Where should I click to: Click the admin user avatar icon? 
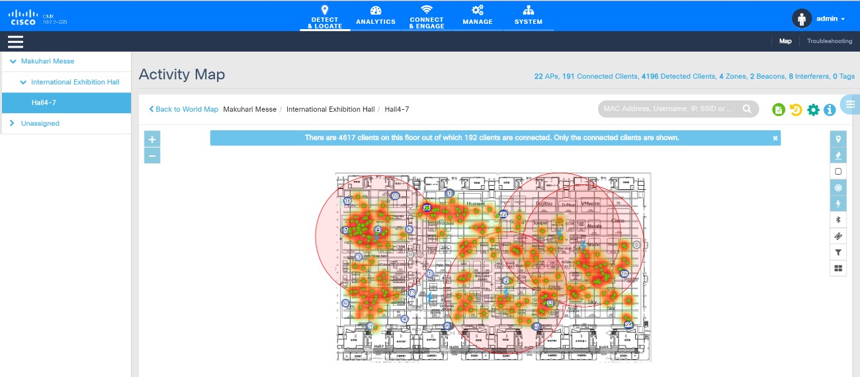click(802, 19)
